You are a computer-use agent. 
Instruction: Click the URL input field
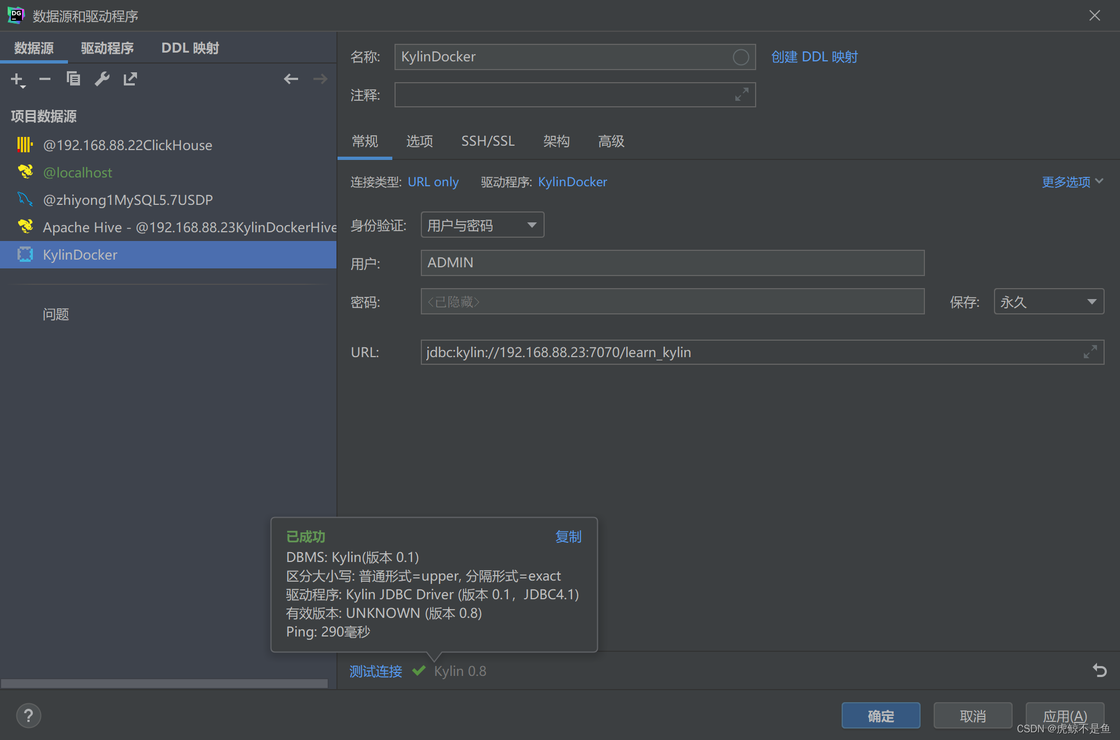point(751,352)
